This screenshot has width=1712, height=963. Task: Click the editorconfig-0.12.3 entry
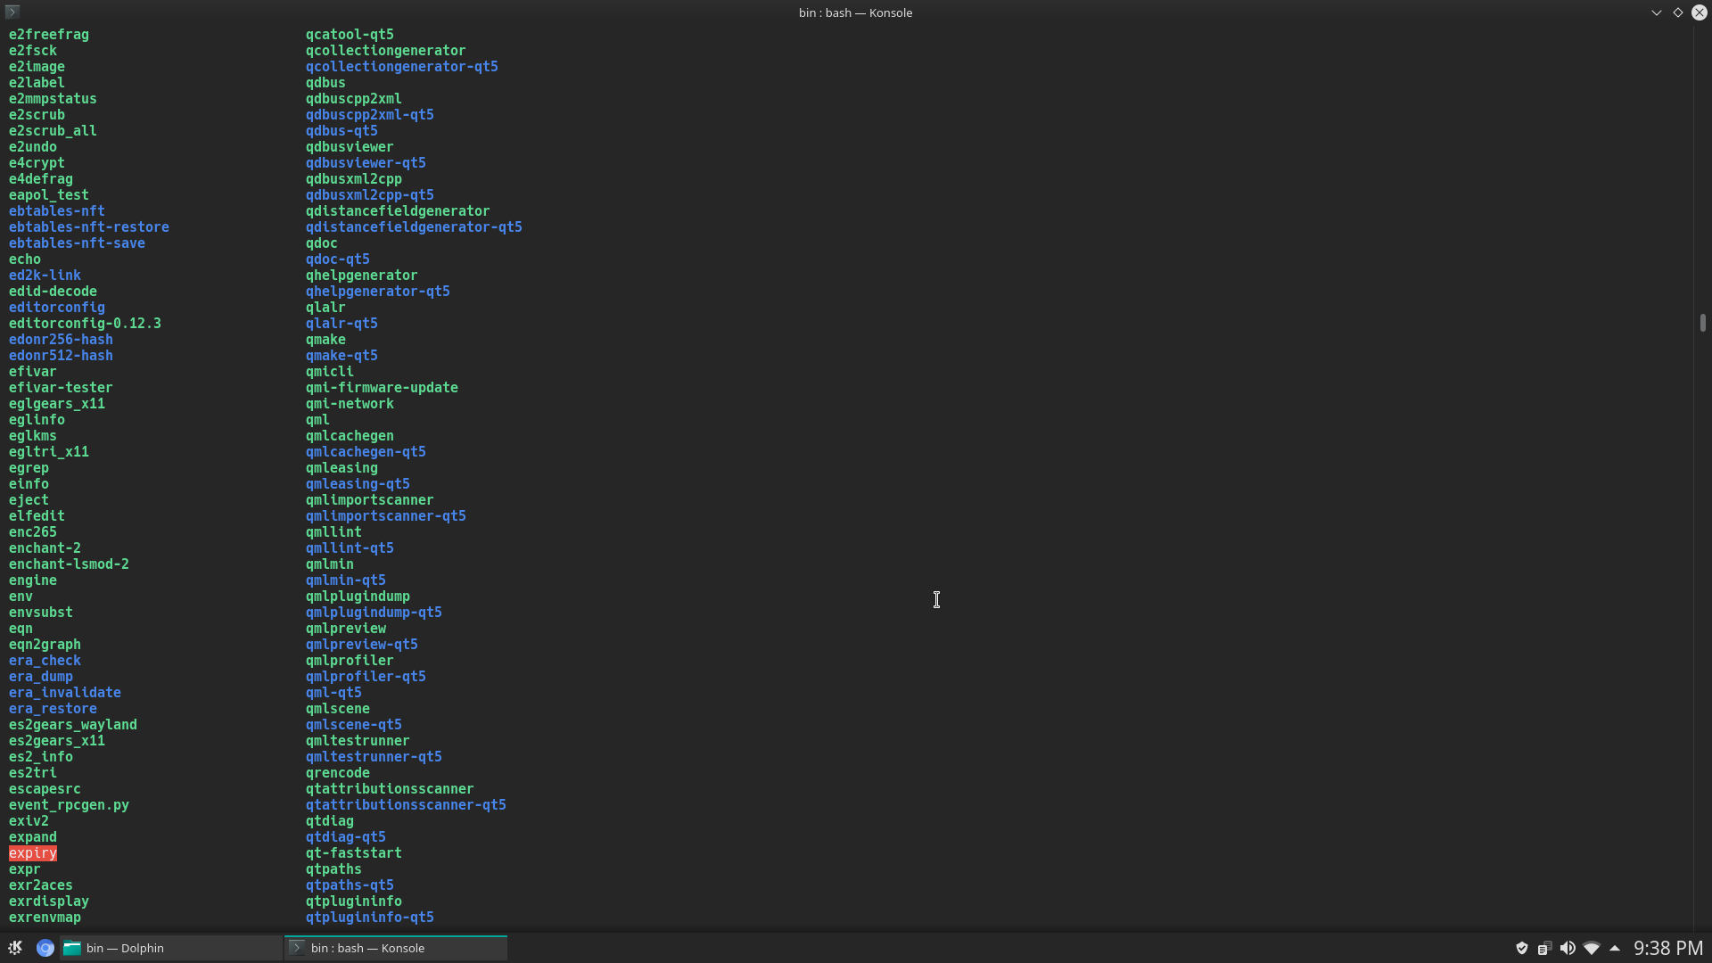point(85,324)
